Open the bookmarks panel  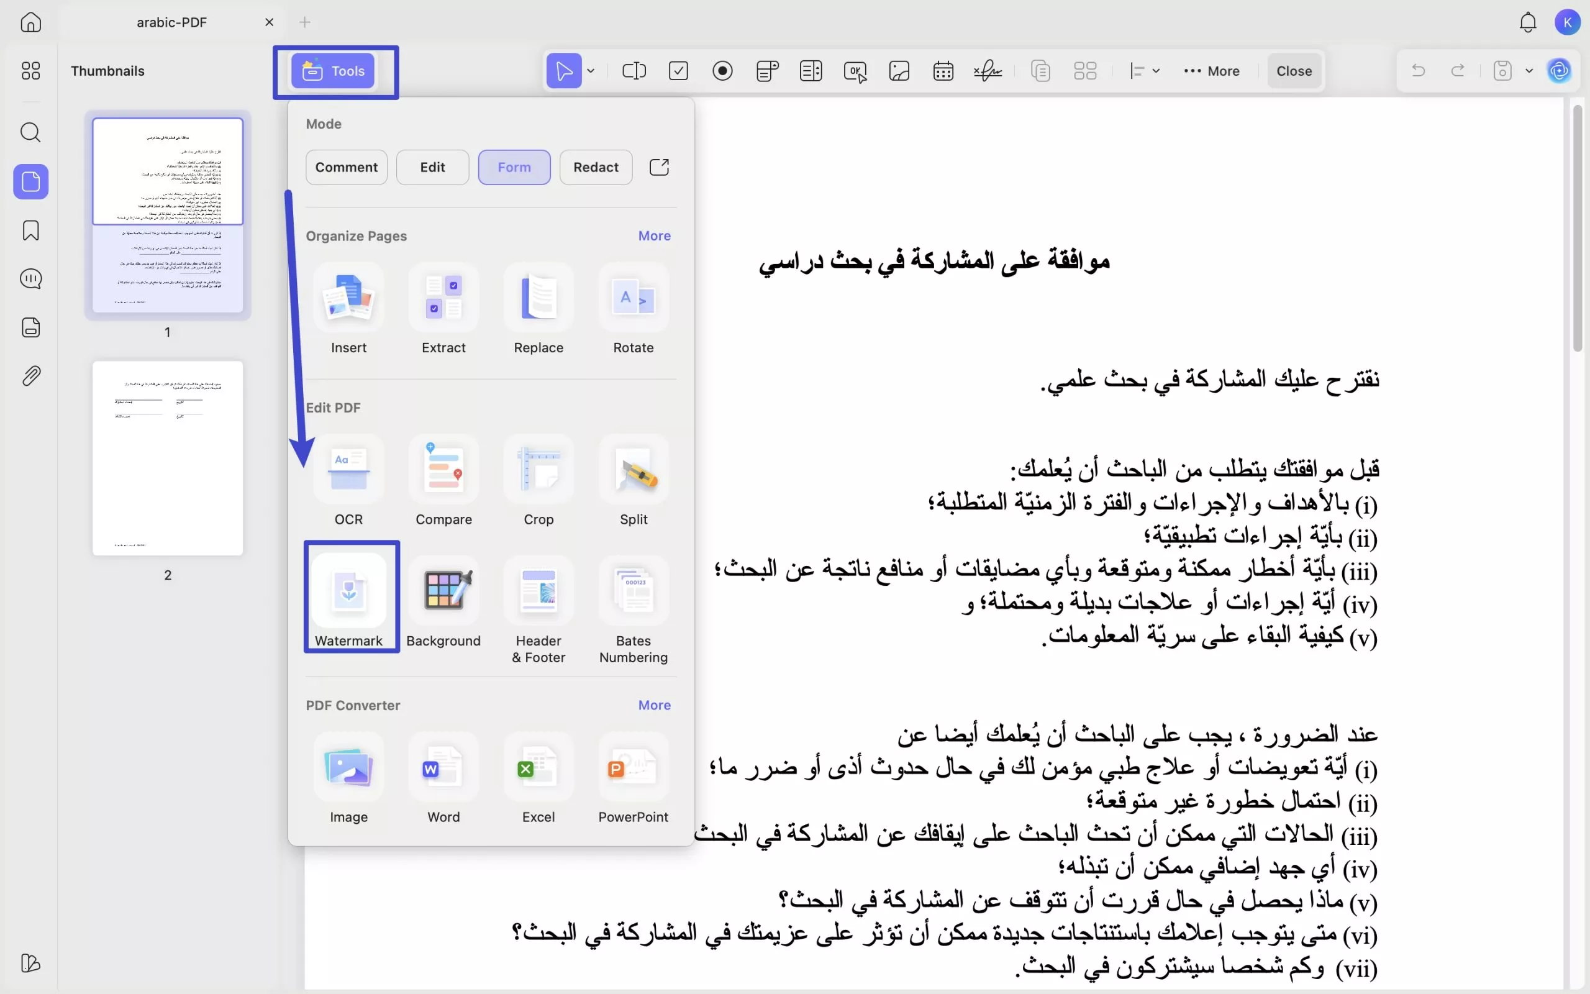(31, 230)
